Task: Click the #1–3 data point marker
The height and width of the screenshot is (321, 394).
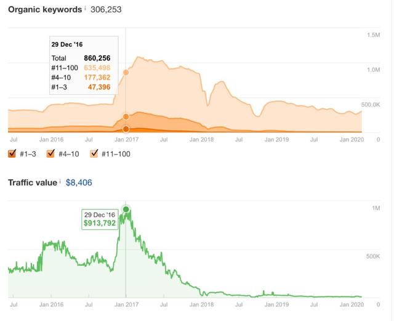Action: click(126, 129)
